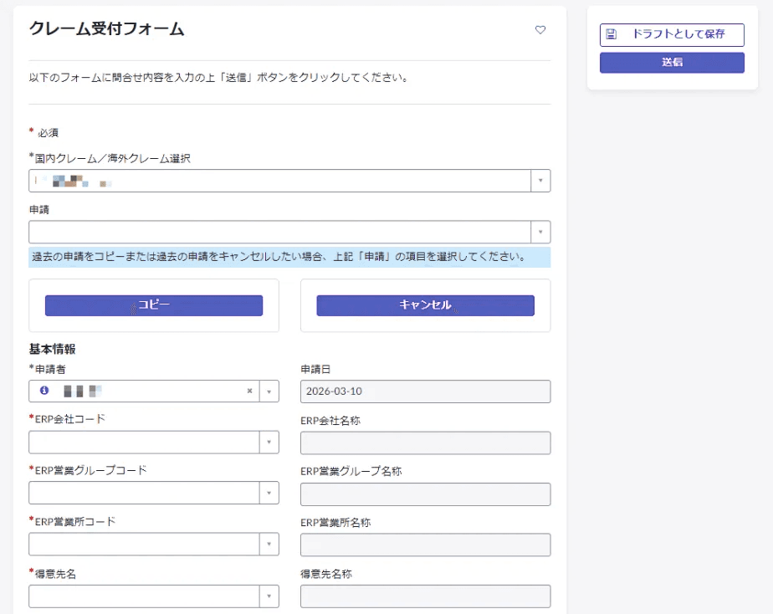The width and height of the screenshot is (773, 614).
Task: Expand the 申請者 dropdown arrow
Action: [x=269, y=391]
